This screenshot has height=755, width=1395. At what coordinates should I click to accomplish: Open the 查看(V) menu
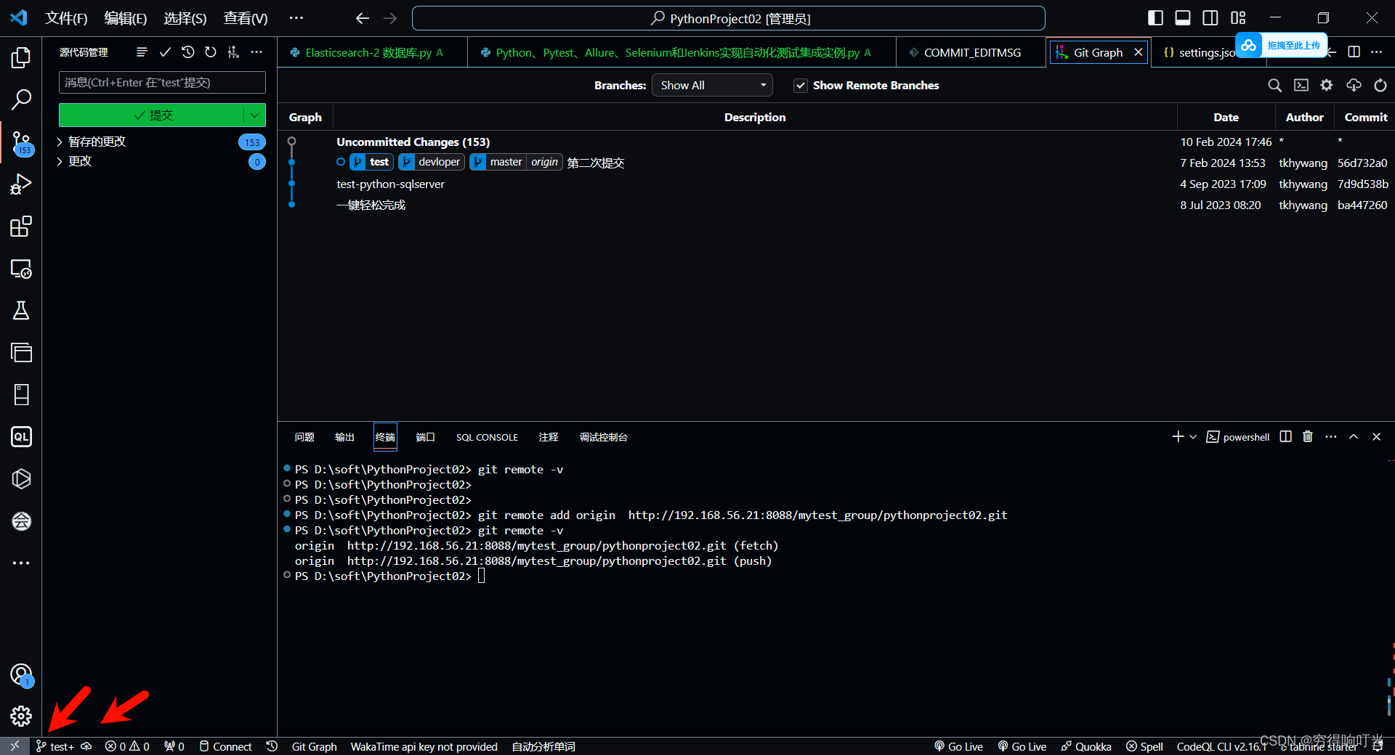(x=244, y=18)
